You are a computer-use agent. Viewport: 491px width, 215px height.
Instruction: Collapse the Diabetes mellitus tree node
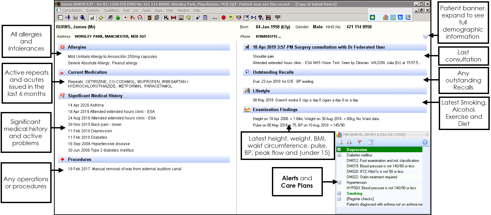click(x=339, y=155)
